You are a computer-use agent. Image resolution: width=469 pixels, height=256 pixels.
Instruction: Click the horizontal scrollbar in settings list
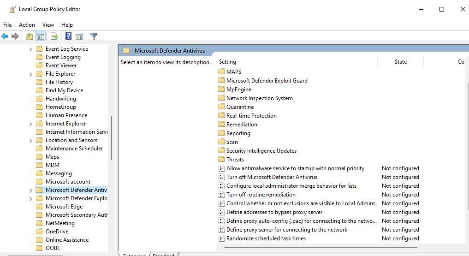[321, 247]
